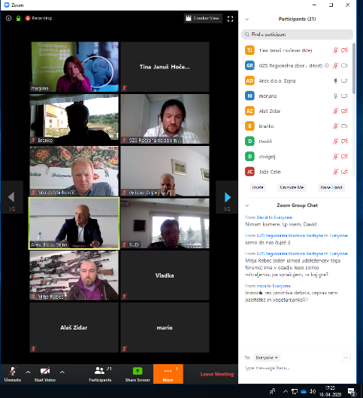
Task: Collapse the Participants panel chevron
Action: click(x=247, y=20)
